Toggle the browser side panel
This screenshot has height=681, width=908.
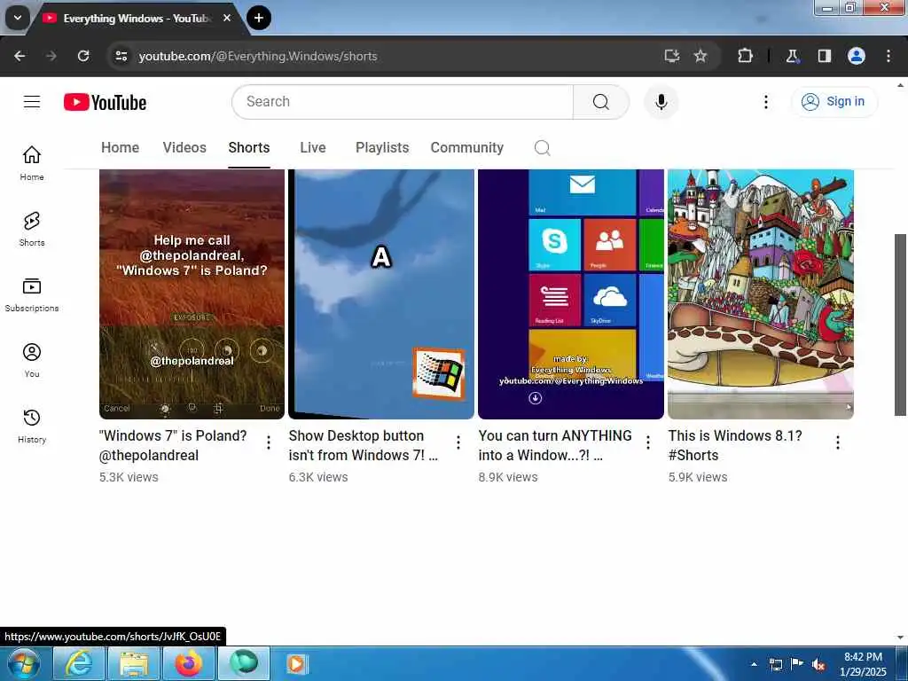[825, 56]
